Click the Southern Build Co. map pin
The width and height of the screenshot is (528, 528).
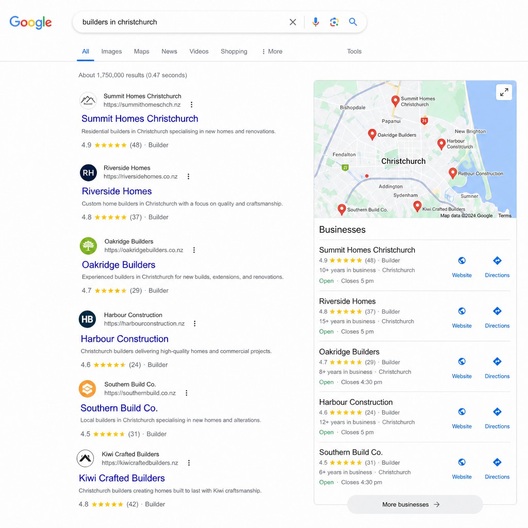(341, 209)
